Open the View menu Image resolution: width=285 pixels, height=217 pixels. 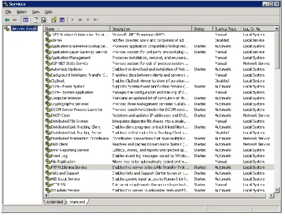[35, 12]
